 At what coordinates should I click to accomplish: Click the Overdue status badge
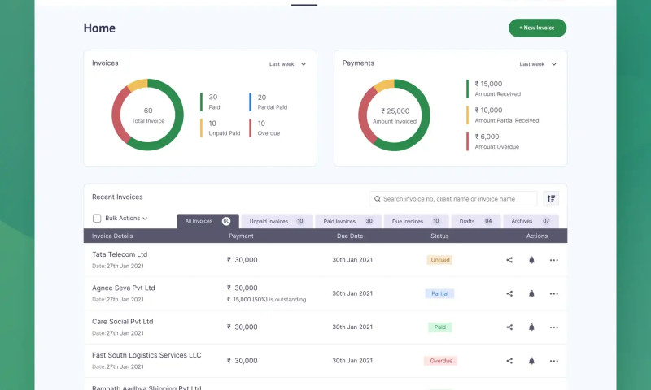440,361
